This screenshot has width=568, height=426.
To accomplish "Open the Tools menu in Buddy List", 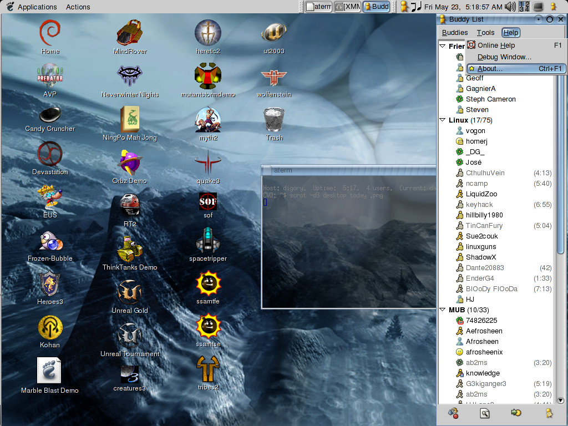I will 485,33.
